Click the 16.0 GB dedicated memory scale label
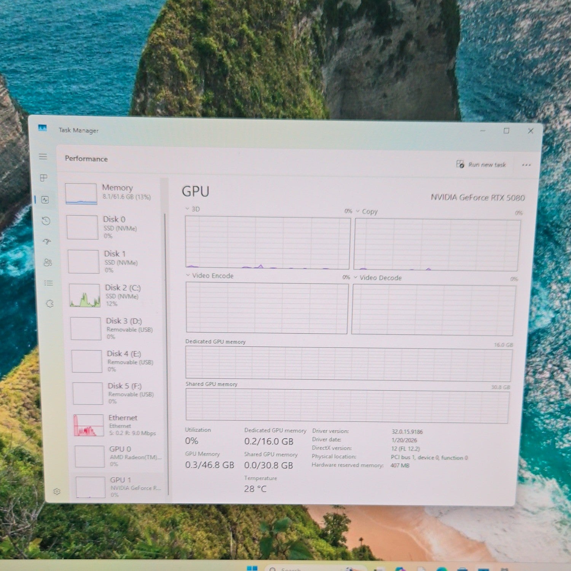Viewport: 571px width, 571px height. click(503, 345)
